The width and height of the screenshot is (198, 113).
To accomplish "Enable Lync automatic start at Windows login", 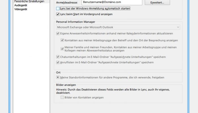I will [x=58, y=8].
